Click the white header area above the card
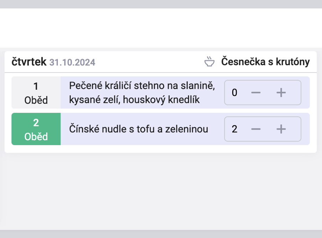 pyautogui.click(x=161, y=28)
